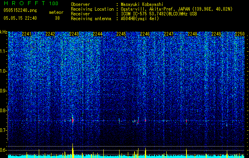Click the meteor echo just below the 2246 marker
Viewport: 249px width, 158px height.
(x=145, y=120)
